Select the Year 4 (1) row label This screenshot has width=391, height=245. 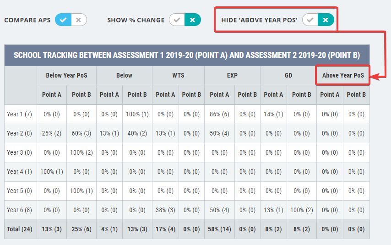pos(19,172)
